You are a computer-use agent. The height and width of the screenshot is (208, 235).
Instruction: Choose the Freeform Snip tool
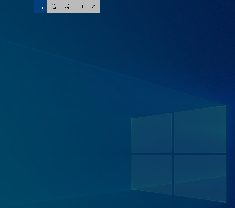point(54,6)
